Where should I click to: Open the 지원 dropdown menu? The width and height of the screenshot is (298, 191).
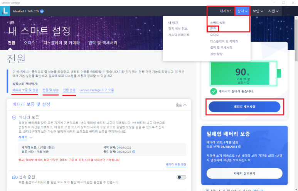tap(273, 11)
